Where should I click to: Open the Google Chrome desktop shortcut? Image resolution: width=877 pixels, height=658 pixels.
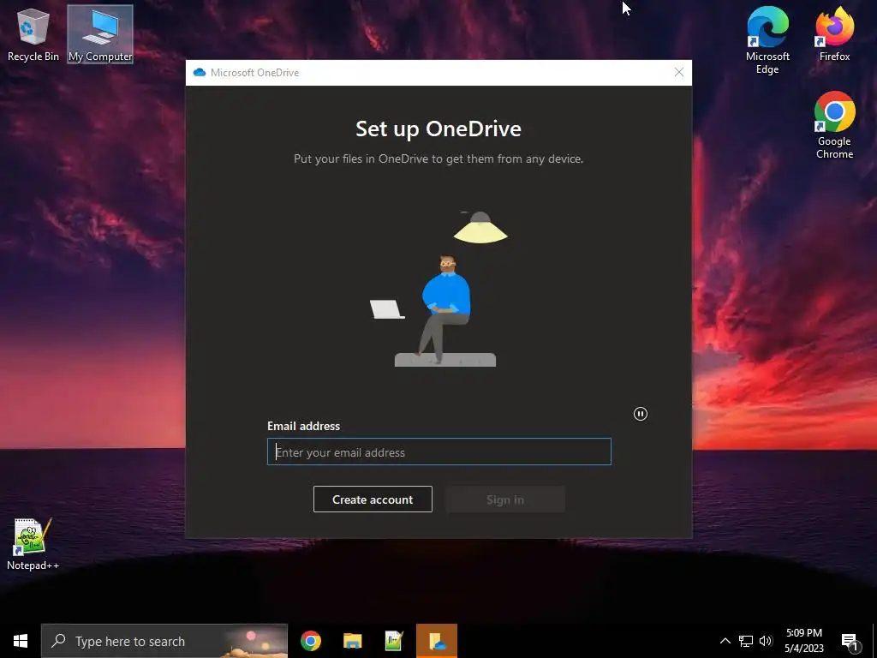pos(834,125)
